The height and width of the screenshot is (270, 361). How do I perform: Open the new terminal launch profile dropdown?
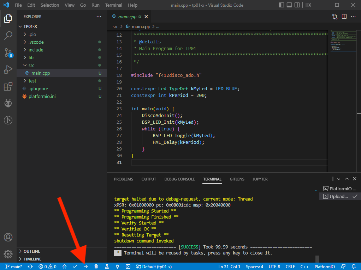tap(339, 179)
